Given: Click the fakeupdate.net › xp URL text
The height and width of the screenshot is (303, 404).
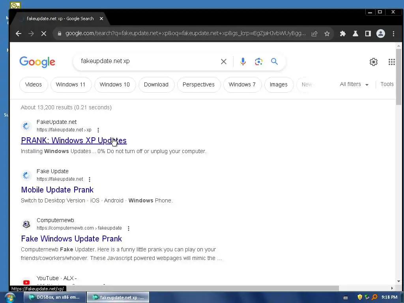Looking at the screenshot, I should [64, 130].
